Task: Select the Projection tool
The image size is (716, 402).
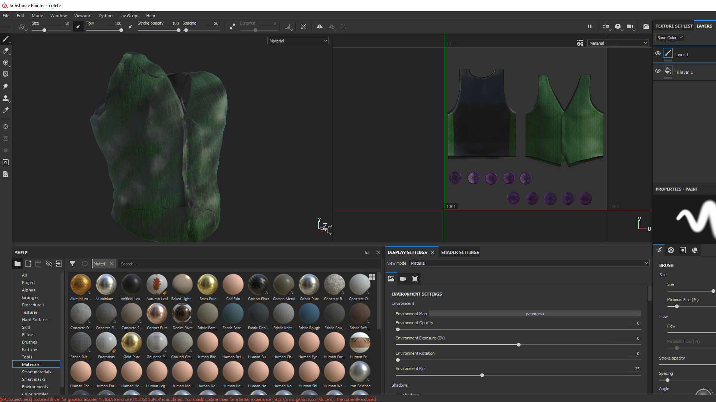Action: tap(6, 63)
